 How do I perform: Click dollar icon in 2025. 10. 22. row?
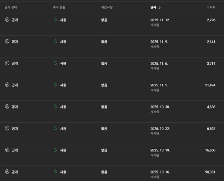click(x=56, y=128)
